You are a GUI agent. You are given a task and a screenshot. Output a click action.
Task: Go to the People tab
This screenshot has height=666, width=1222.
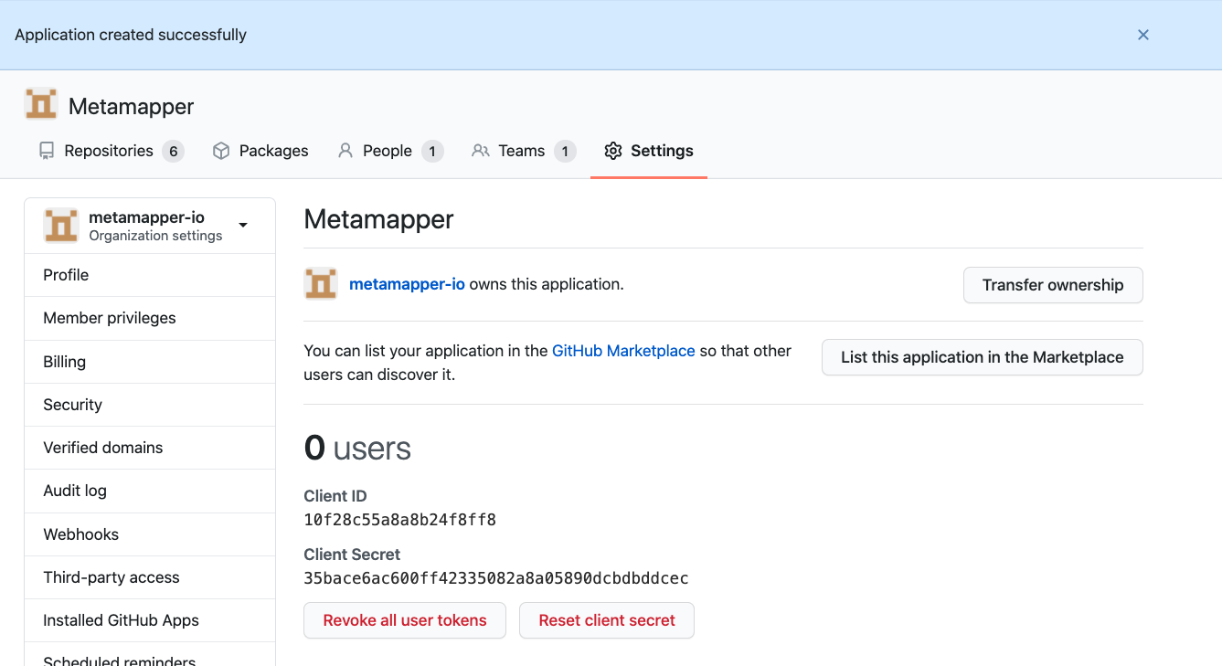point(389,151)
